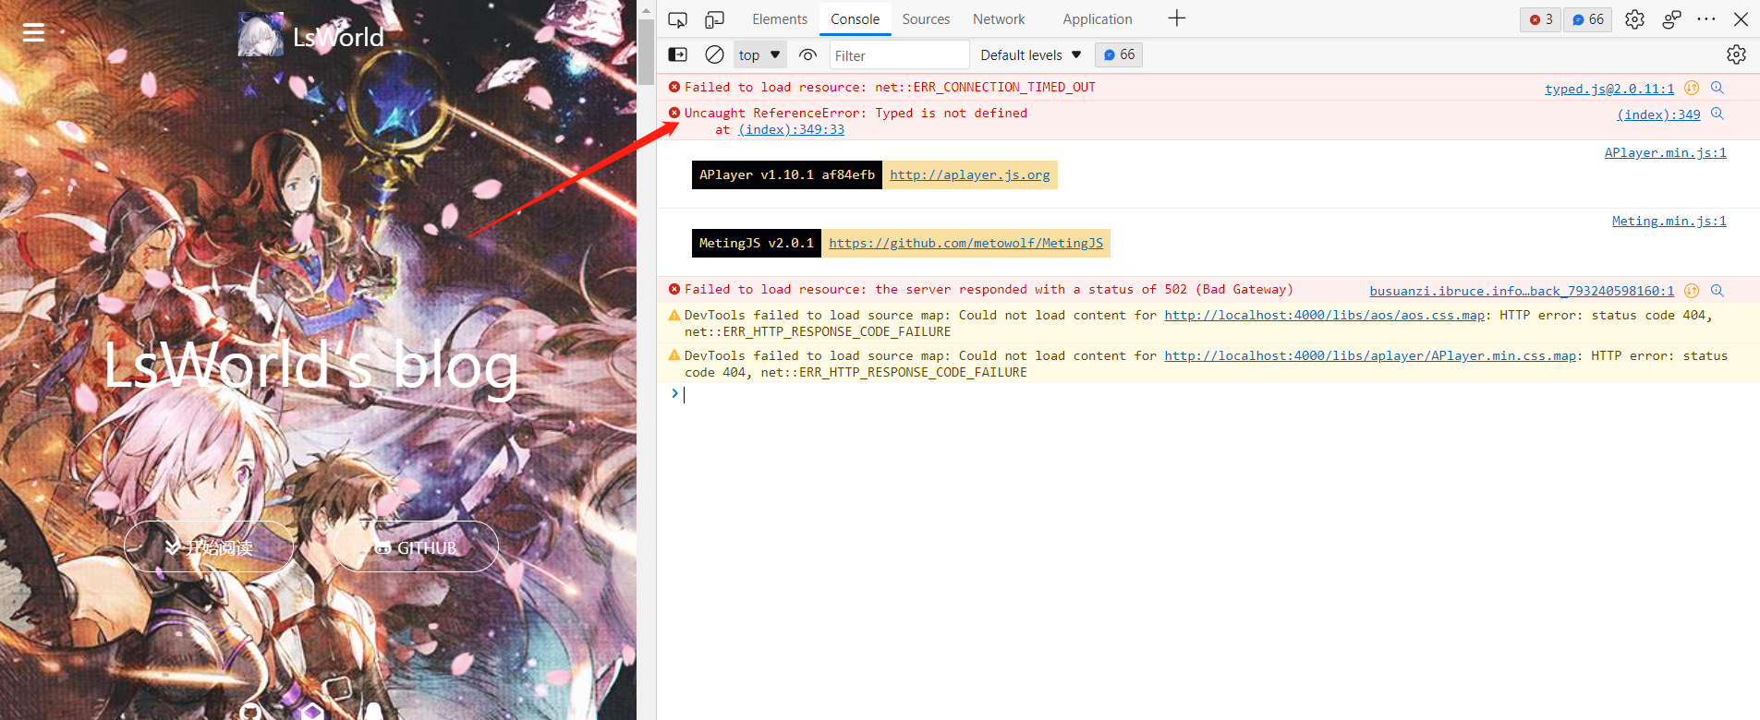1760x720 pixels.
Task: Click the blog page vertical scrollbar thumb
Action: pyautogui.click(x=646, y=51)
